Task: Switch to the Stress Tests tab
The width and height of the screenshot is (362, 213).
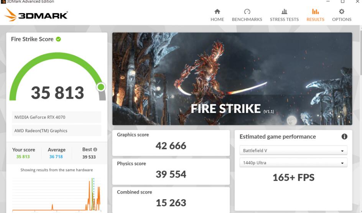Action: tap(284, 15)
